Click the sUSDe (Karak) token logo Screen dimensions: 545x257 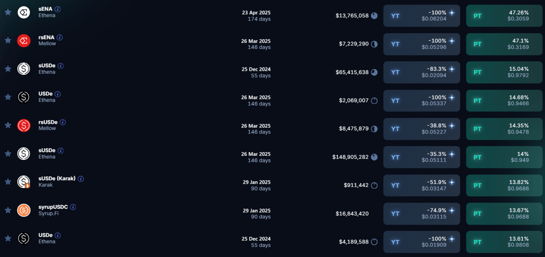click(x=24, y=182)
